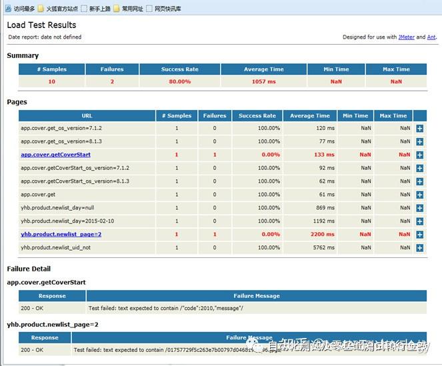
Task: Click the app.cover.get URL cell
Action: point(87,195)
